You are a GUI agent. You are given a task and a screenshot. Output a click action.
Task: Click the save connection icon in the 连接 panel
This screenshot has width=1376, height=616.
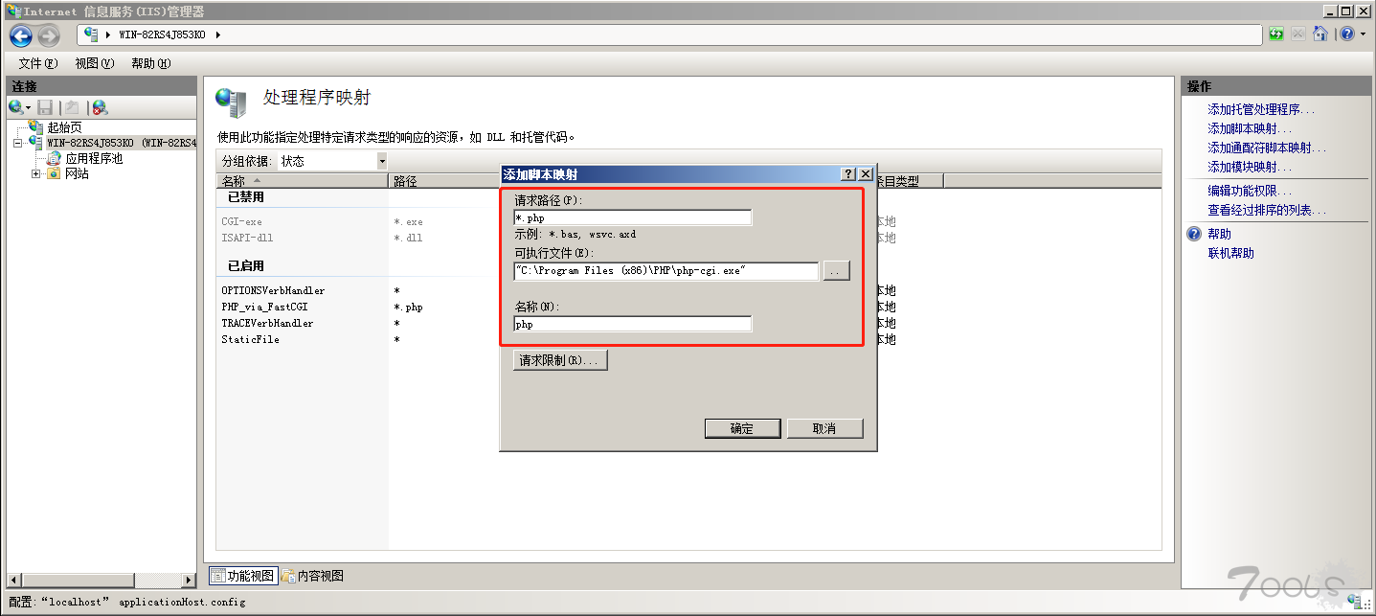[x=45, y=108]
